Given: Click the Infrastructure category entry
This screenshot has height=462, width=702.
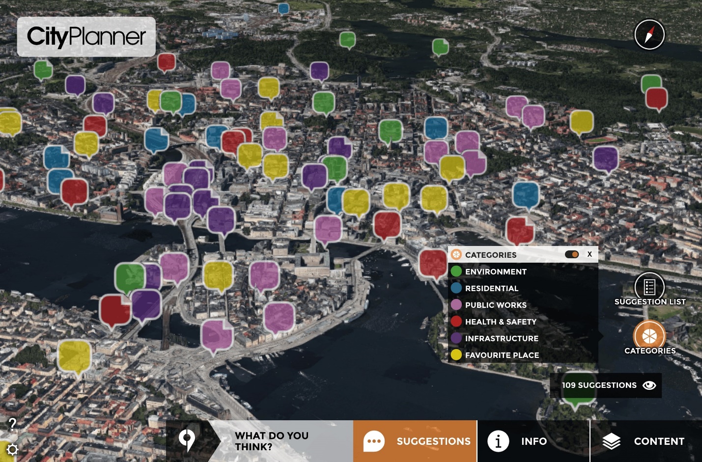Looking at the screenshot, I should coord(502,338).
